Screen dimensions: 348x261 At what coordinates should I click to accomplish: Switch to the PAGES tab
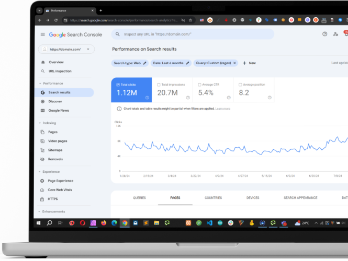[175, 198]
